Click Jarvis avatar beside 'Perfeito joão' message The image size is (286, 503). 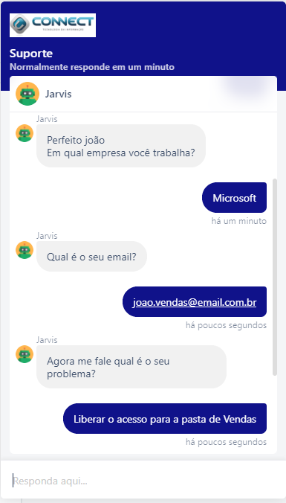[x=25, y=133]
